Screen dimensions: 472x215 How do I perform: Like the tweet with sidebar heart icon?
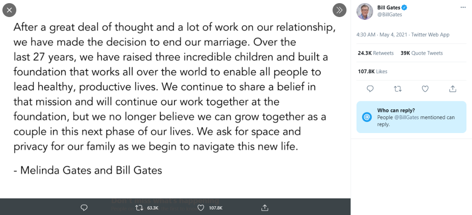point(425,89)
